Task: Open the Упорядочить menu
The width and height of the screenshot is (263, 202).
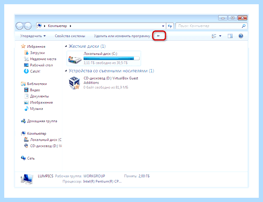Action: (33, 36)
